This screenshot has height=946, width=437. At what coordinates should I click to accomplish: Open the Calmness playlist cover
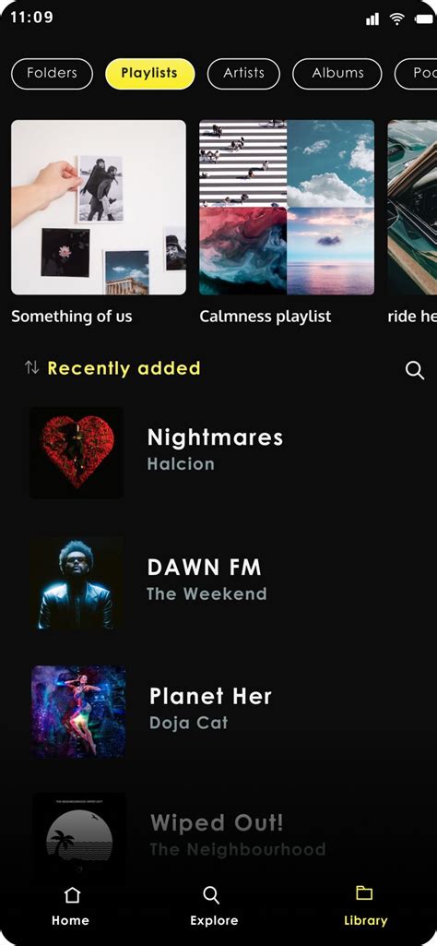[287, 207]
